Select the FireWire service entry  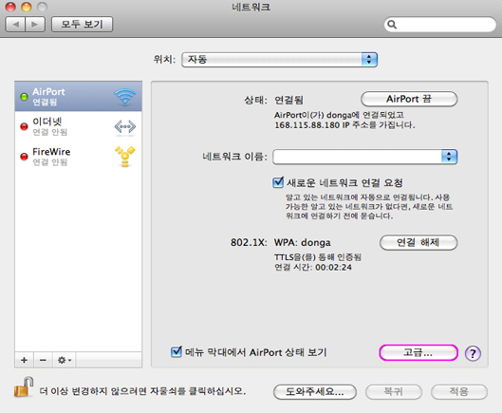(78, 157)
